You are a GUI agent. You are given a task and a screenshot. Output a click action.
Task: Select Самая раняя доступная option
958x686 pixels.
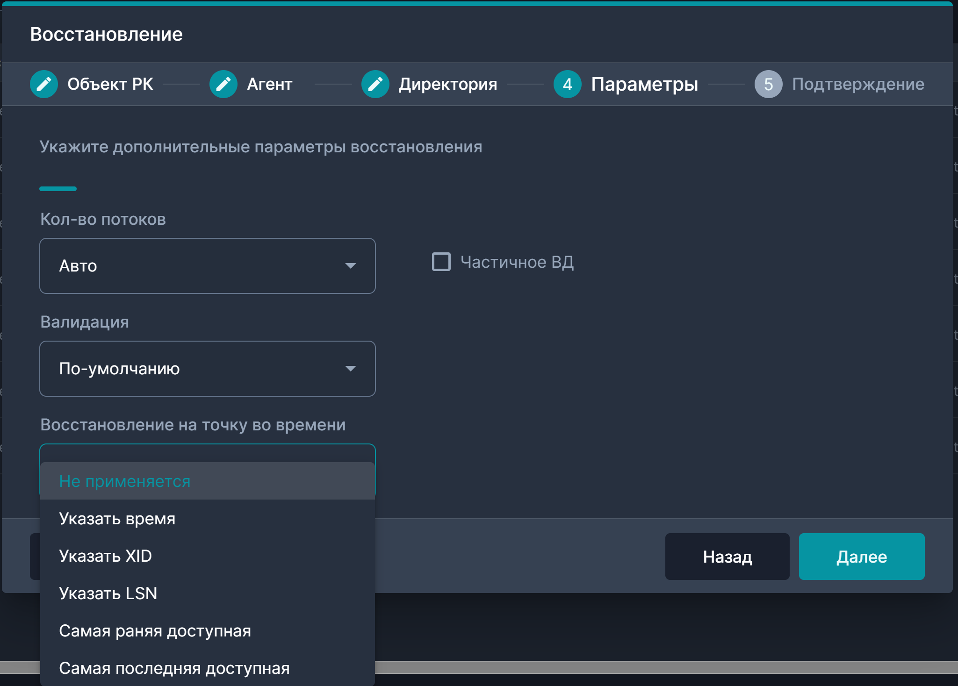(155, 631)
